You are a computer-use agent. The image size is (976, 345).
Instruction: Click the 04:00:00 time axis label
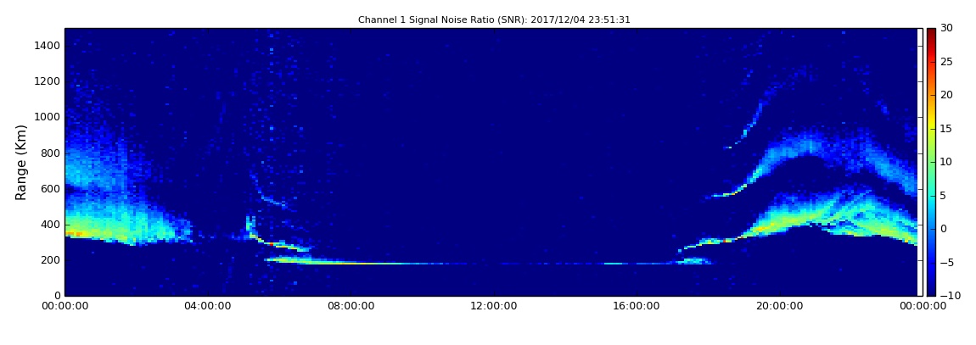coord(207,306)
